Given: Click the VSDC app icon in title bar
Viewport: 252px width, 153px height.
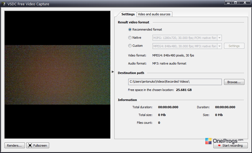Looking at the screenshot, I should 4,4.
